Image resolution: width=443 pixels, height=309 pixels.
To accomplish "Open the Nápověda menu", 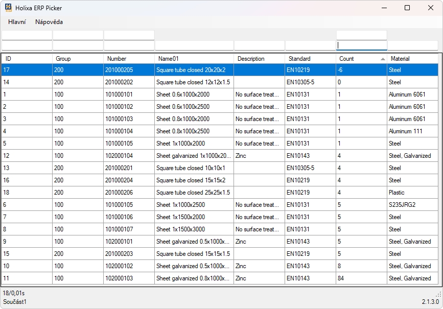I will click(x=49, y=22).
